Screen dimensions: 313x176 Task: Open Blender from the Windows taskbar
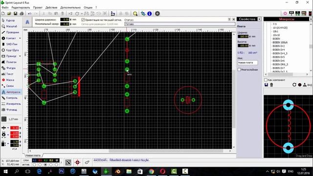point(118,171)
